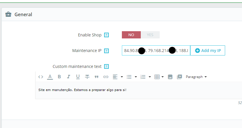Click text 'Site em manutenção. Estamos a preparar'
The width and height of the screenshot is (242, 128).
click(x=72, y=90)
